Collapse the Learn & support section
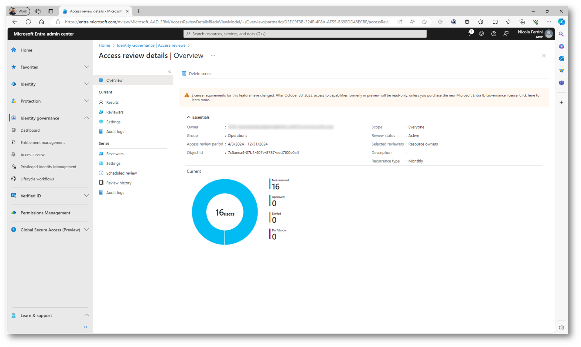The width and height of the screenshot is (581, 347). tap(86, 315)
